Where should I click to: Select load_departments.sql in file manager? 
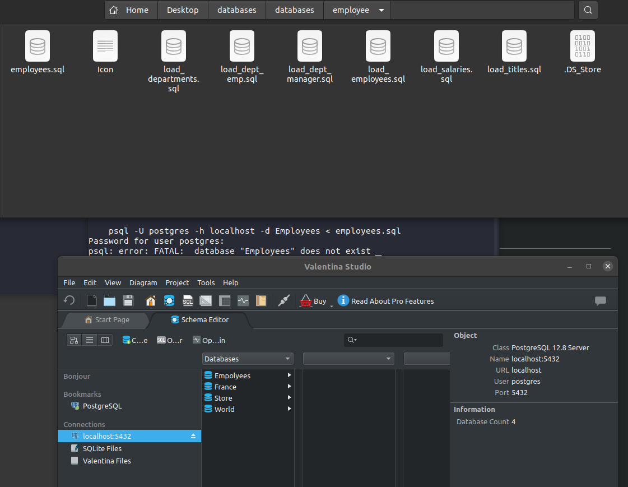(174, 62)
